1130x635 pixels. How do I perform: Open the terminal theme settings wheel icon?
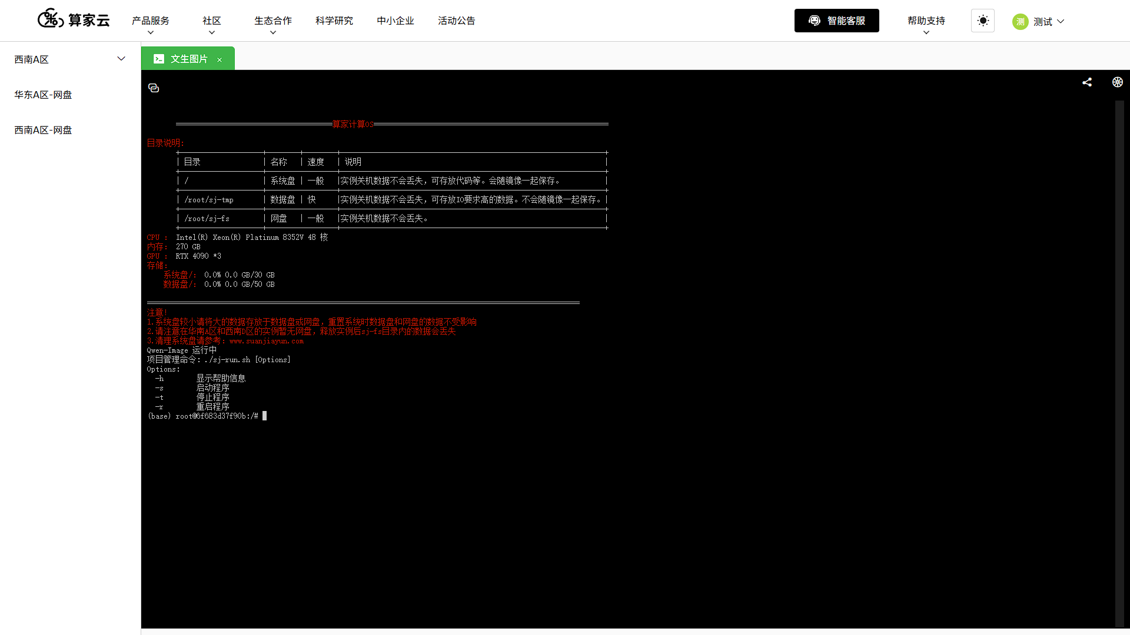click(x=1118, y=82)
